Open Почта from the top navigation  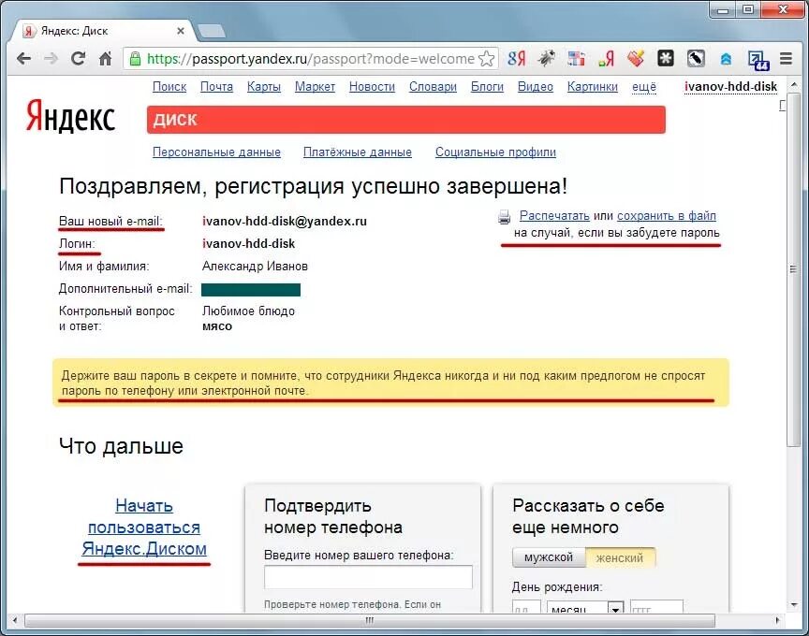click(x=216, y=87)
